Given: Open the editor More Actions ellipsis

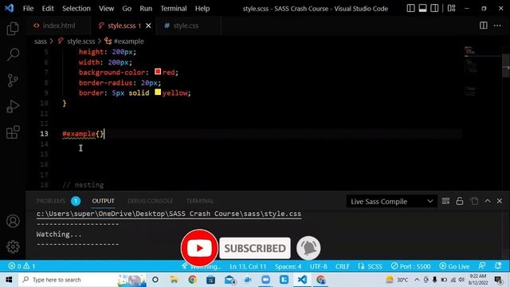Looking at the screenshot, I should [x=497, y=26].
